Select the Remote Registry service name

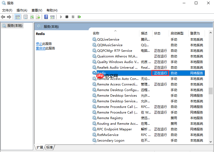(110, 118)
